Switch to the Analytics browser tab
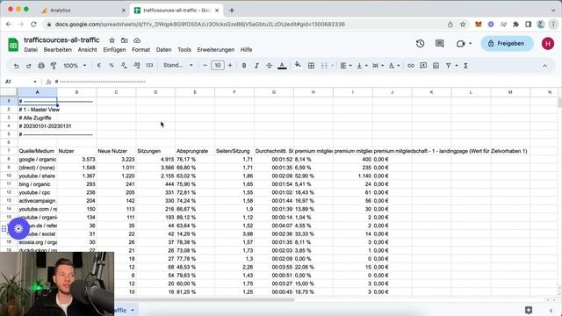 coord(83,11)
